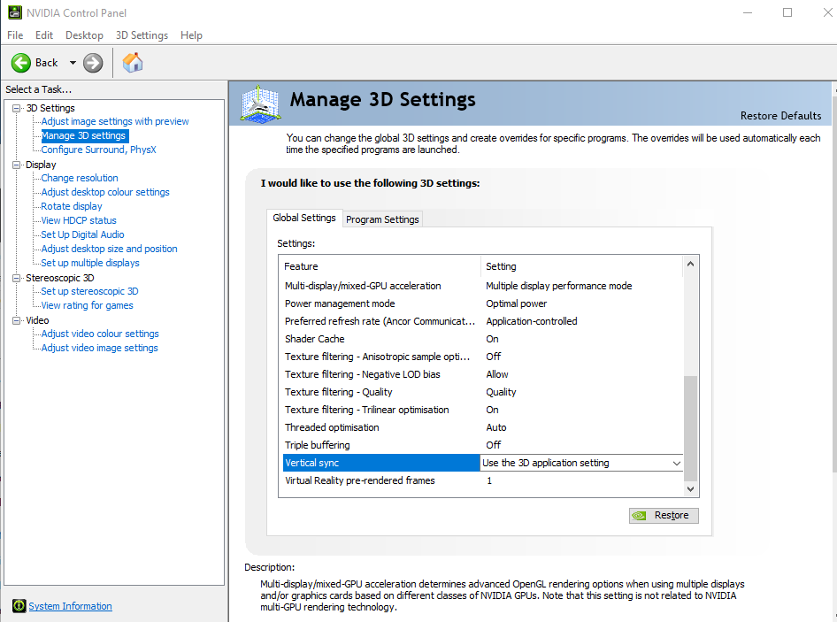837x622 pixels.
Task: Collapse the Video tree node
Action: [17, 320]
